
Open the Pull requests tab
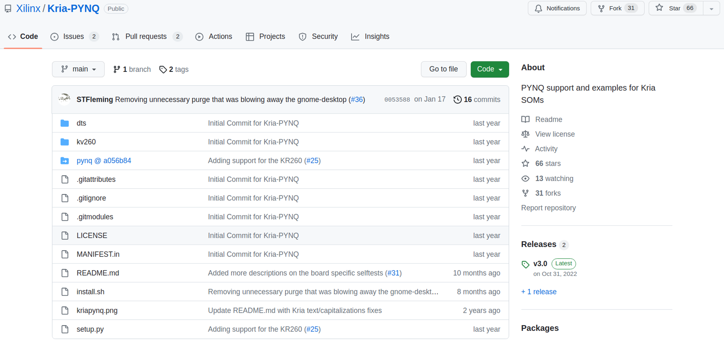coord(147,36)
